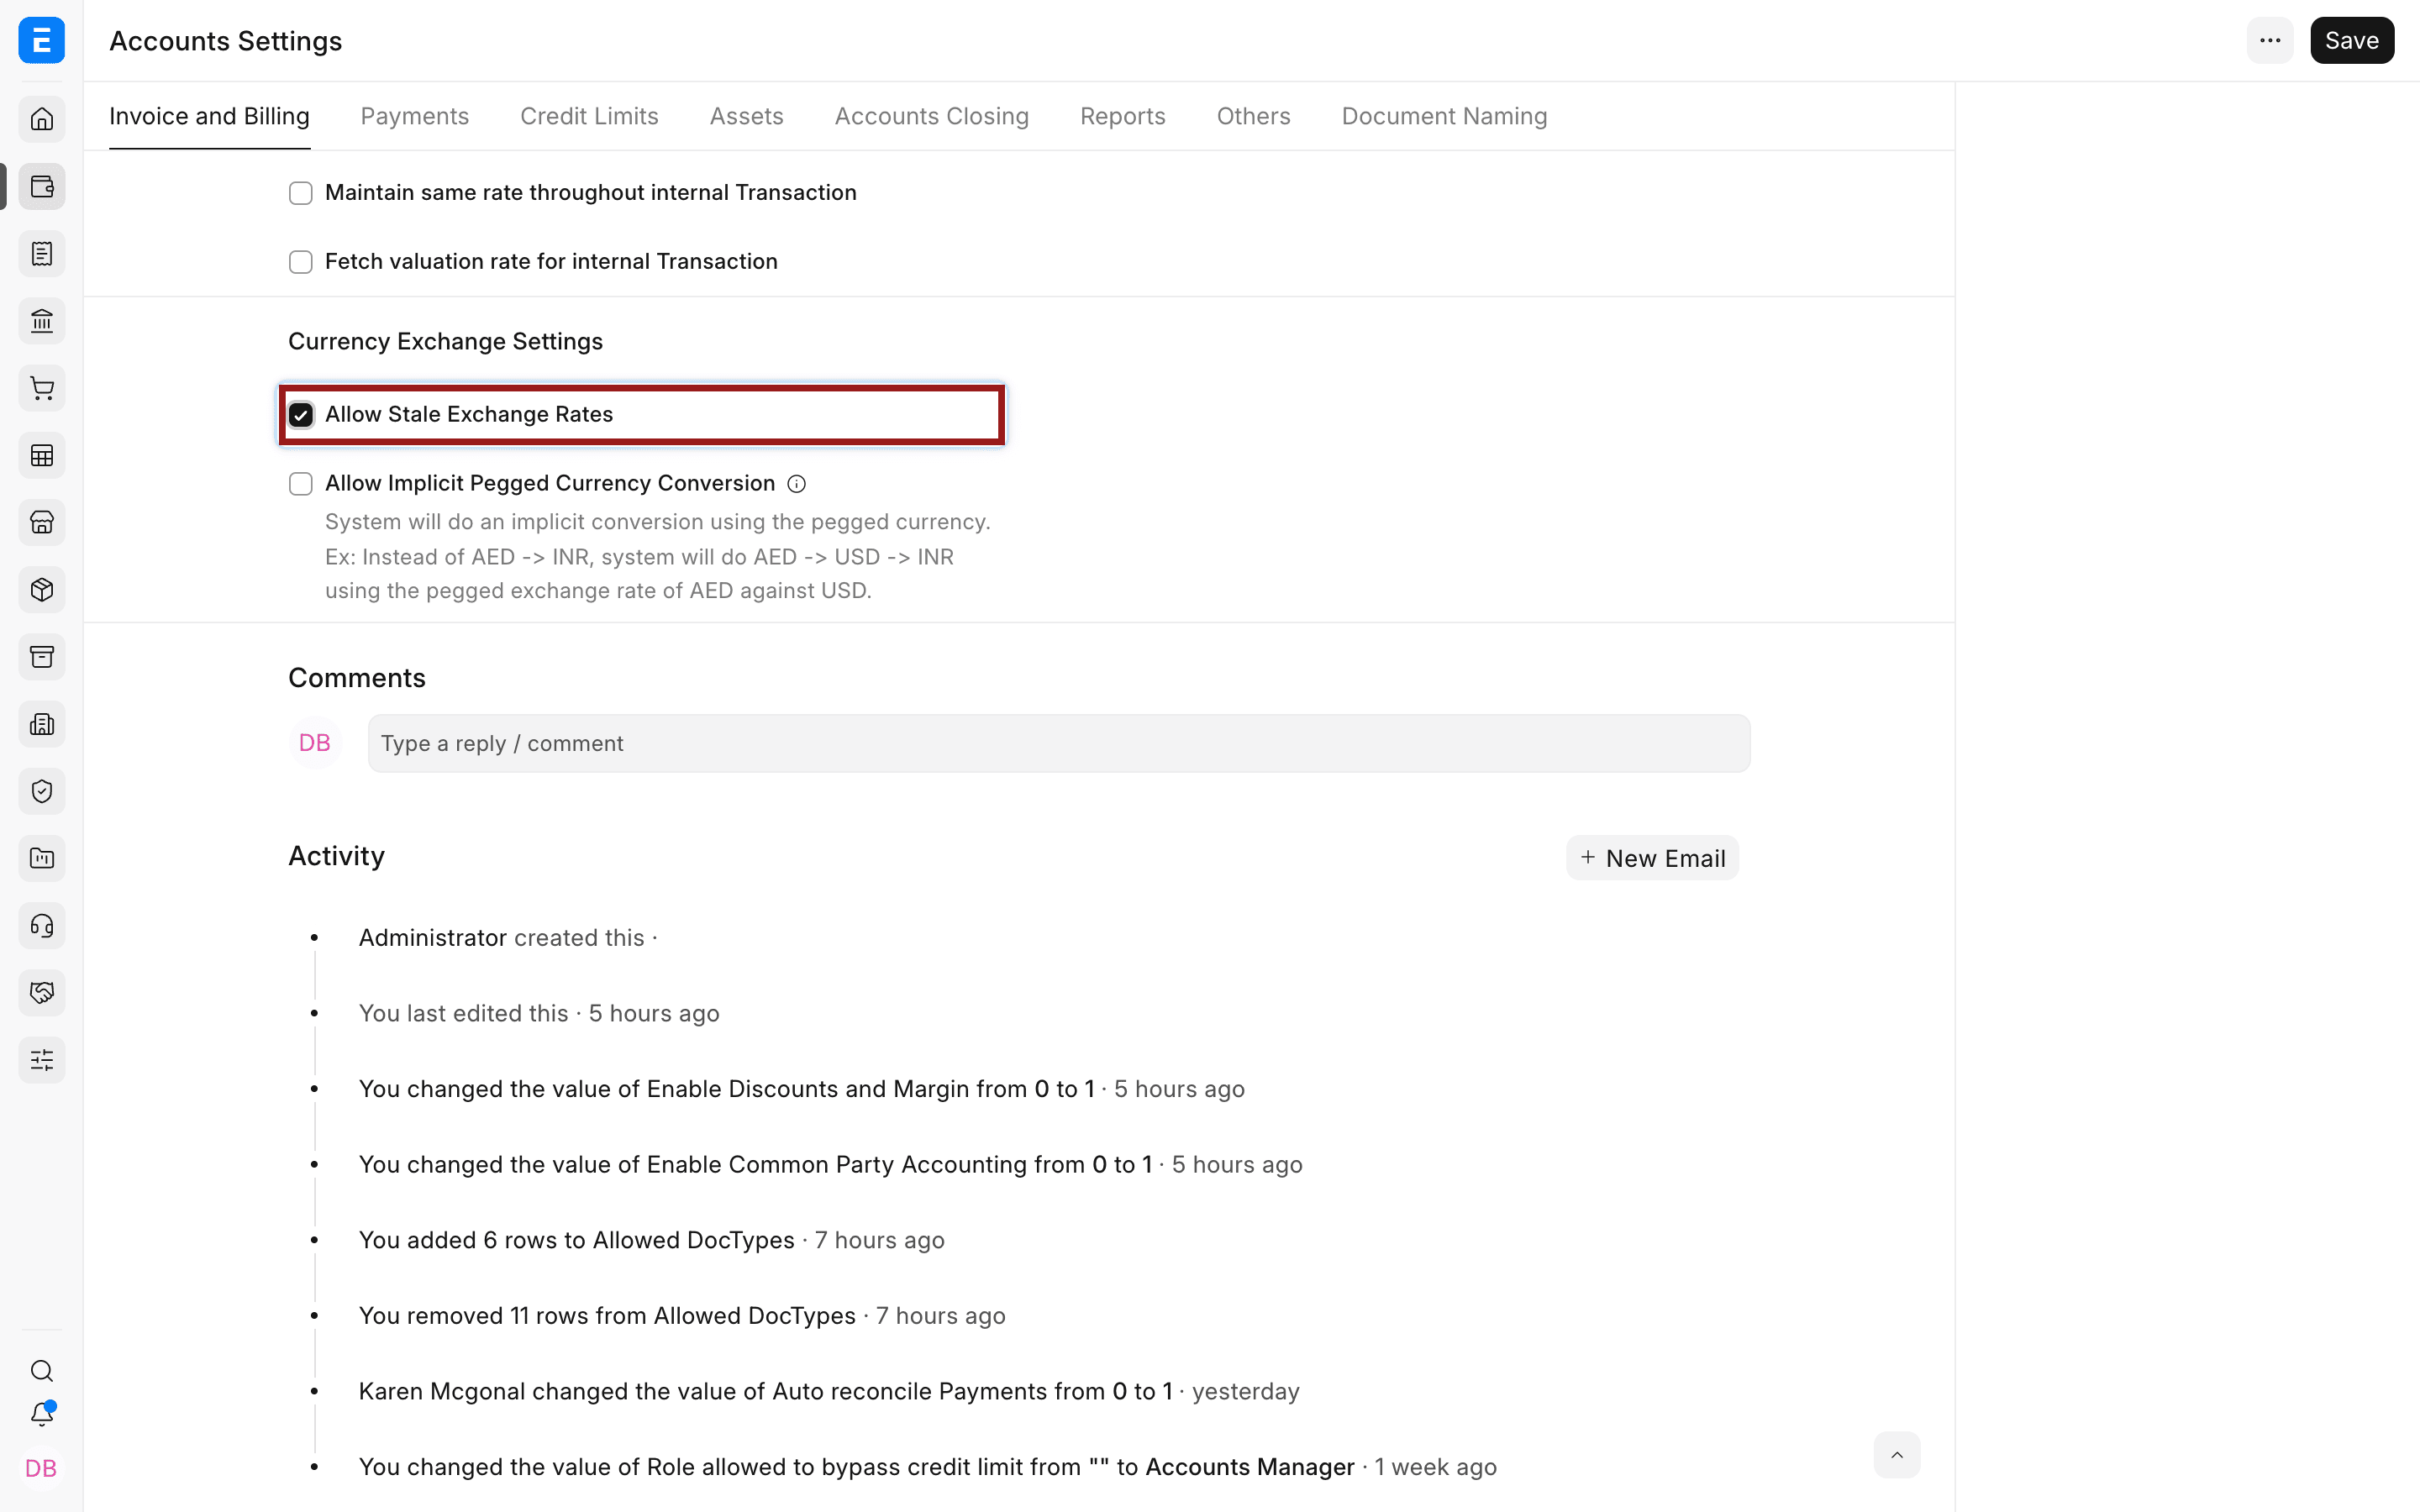This screenshot has width=2420, height=1512.
Task: Open the shopping cart sidebar icon
Action: tap(42, 388)
